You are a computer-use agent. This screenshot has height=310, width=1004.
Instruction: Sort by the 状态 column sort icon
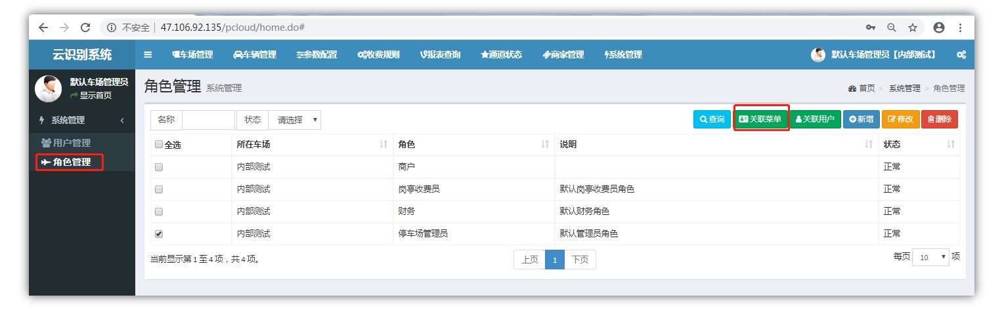tap(951, 144)
